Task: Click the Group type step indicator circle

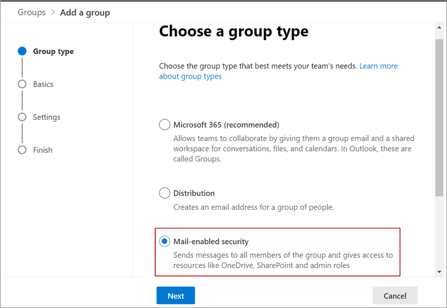Action: pos(22,51)
